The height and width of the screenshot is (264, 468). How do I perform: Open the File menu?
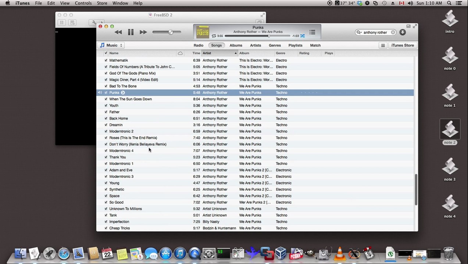point(39,3)
